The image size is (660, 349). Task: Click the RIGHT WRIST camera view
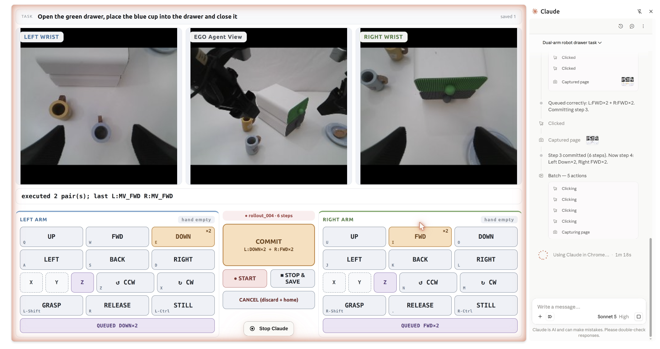pyautogui.click(x=439, y=106)
